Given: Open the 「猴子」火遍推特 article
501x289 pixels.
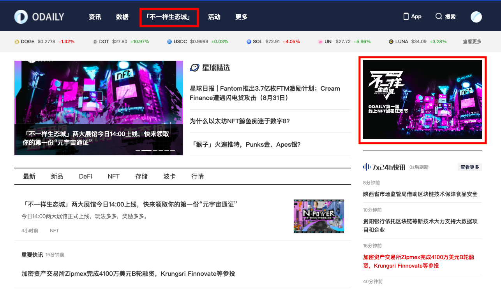Looking at the screenshot, I should point(245,144).
